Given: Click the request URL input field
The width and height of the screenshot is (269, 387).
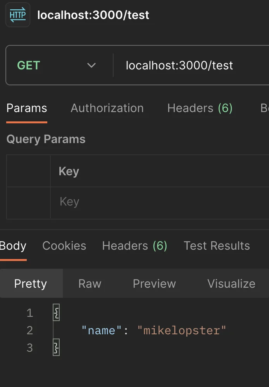Looking at the screenshot, I should pyautogui.click(x=191, y=66).
